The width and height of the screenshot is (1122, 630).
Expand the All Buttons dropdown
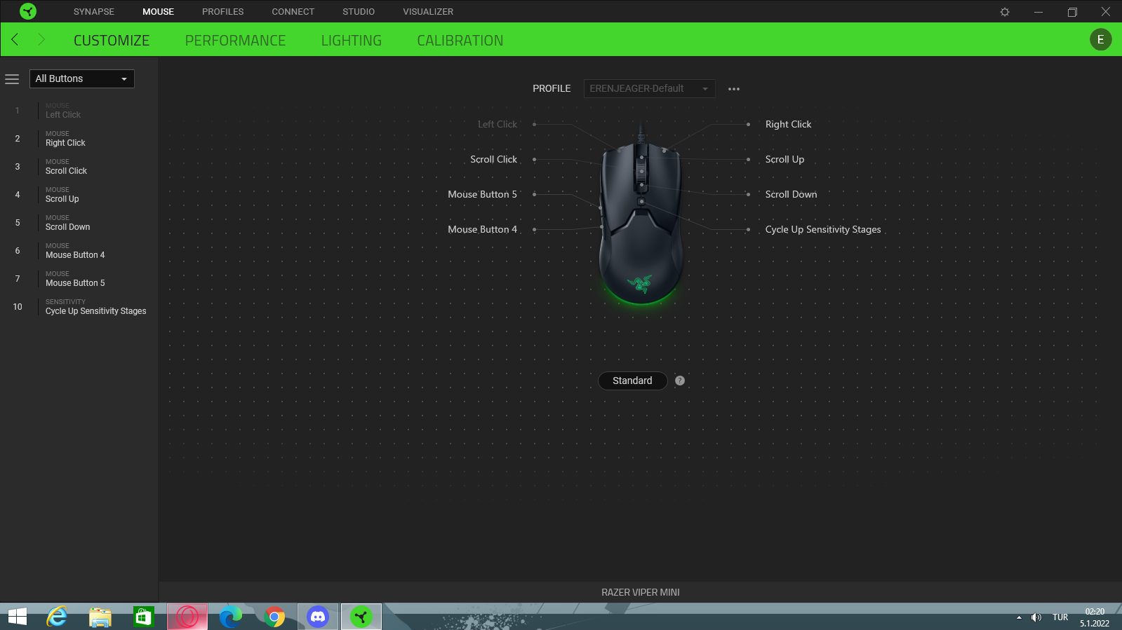coord(81,78)
